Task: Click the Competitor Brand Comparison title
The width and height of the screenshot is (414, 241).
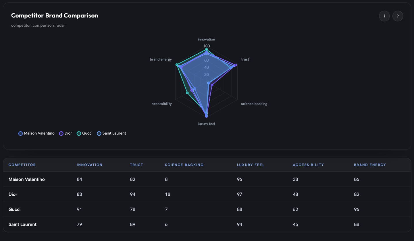Action: pyautogui.click(x=55, y=15)
